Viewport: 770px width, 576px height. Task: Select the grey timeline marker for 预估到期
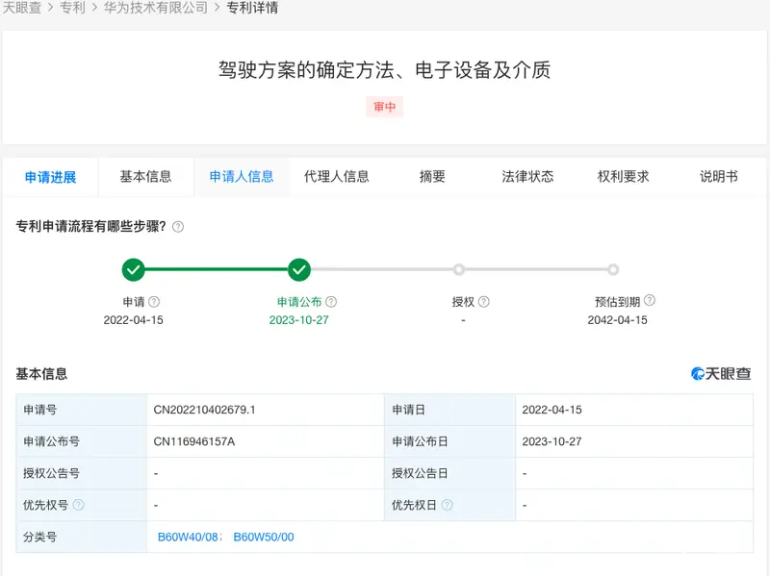[613, 269]
